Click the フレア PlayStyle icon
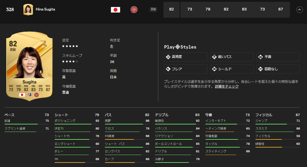This screenshot has height=167, width=307. tap(168, 69)
